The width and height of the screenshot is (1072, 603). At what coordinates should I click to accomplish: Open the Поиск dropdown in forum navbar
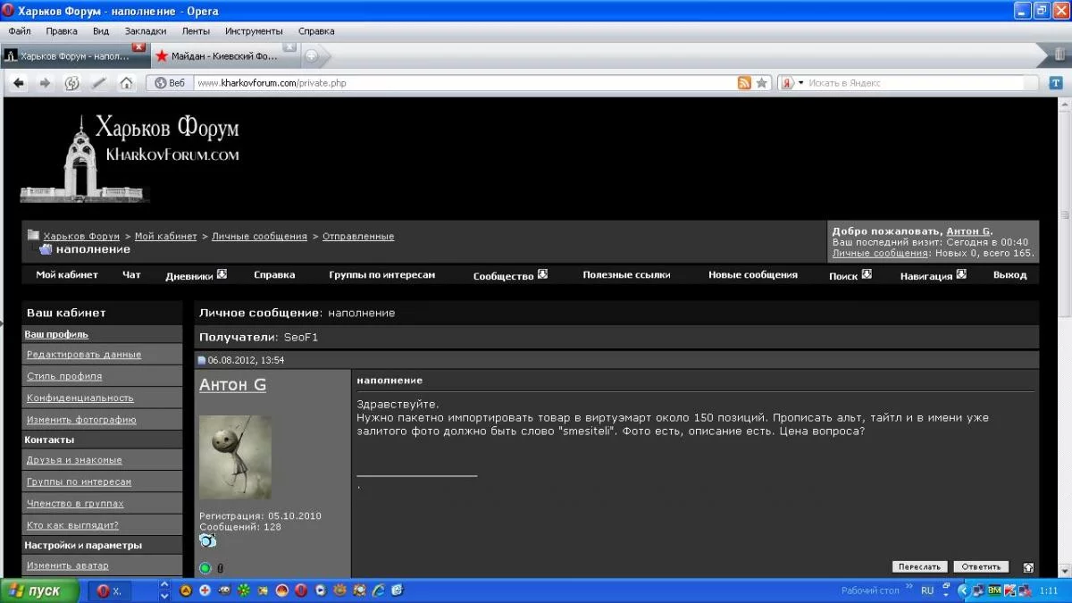(866, 275)
